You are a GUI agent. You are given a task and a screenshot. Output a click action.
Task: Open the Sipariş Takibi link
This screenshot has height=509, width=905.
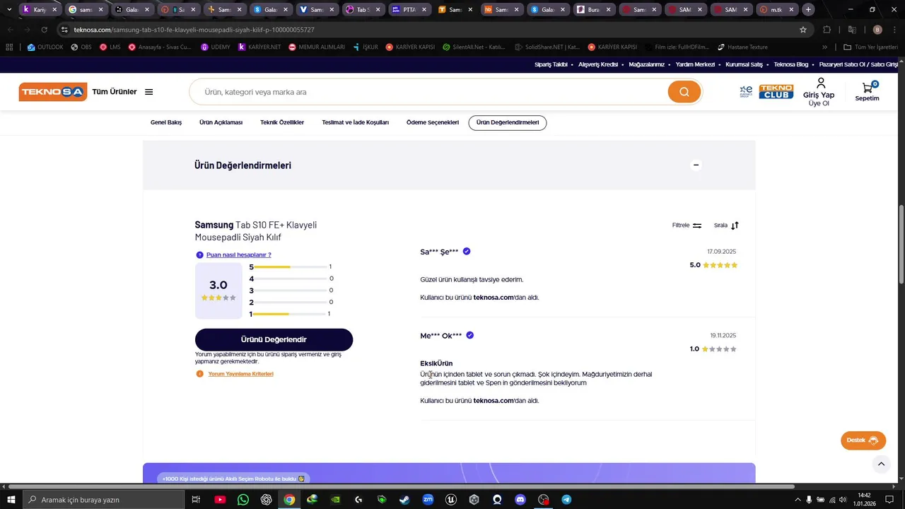551,64
